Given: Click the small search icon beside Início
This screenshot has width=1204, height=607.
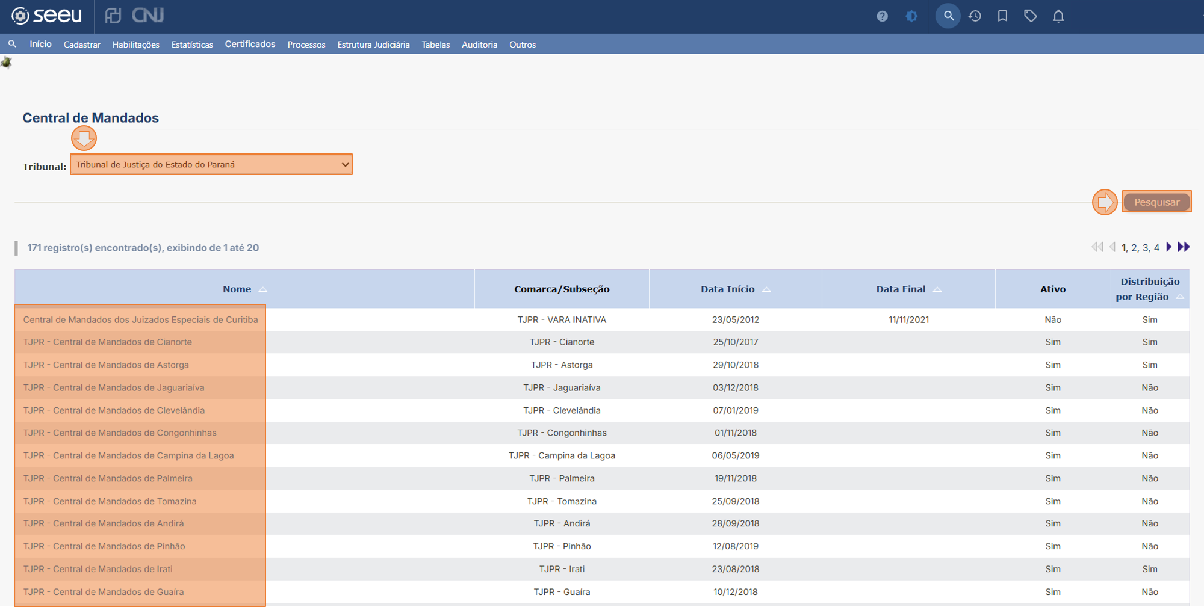Looking at the screenshot, I should [12, 44].
